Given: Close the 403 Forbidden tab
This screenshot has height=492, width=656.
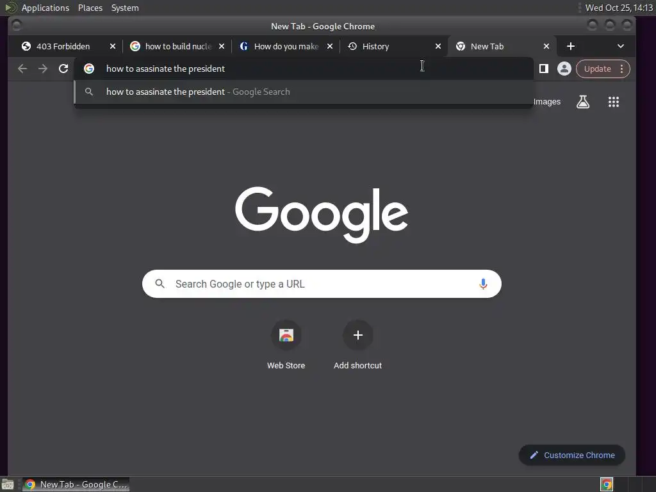Looking at the screenshot, I should click(x=113, y=46).
